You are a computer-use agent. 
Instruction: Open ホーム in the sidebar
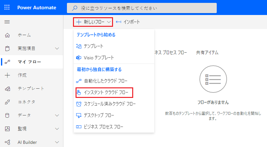(32, 35)
